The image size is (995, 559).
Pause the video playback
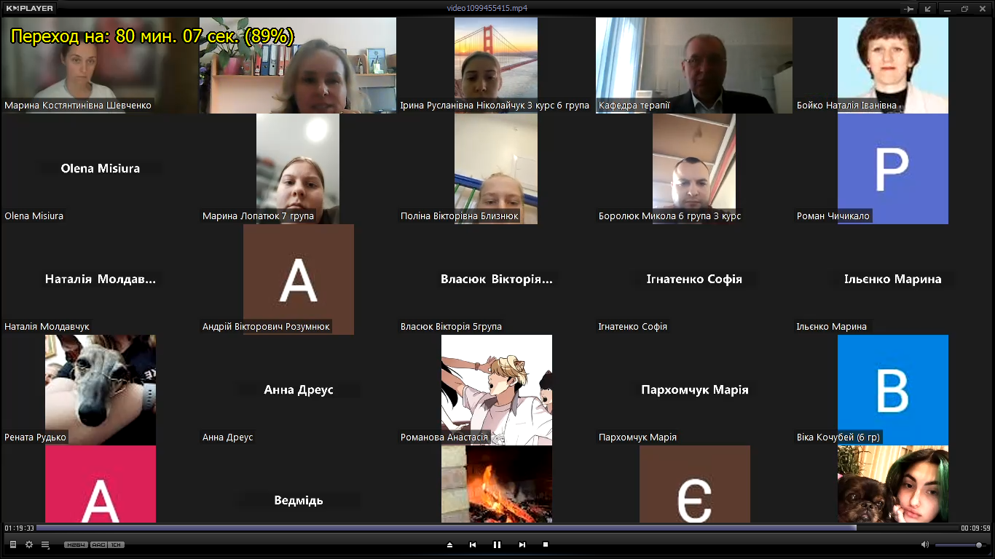point(497,544)
